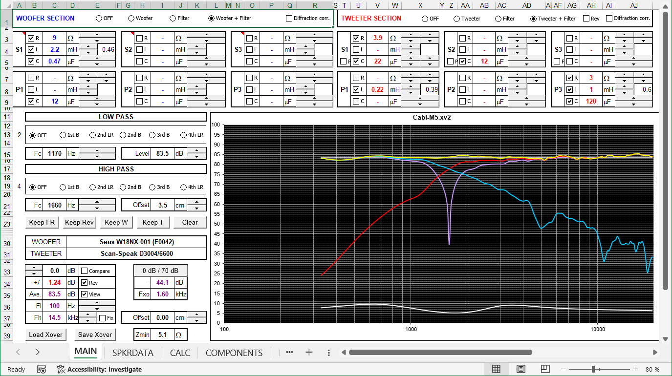Click horizontal scrollbar left arrow

[x=344, y=352]
